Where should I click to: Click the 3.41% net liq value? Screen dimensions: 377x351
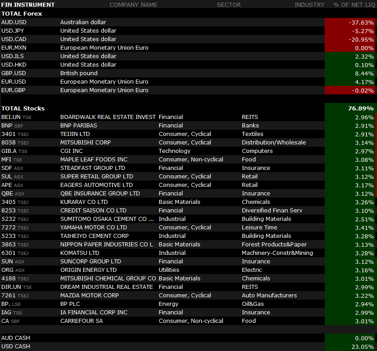click(x=364, y=228)
